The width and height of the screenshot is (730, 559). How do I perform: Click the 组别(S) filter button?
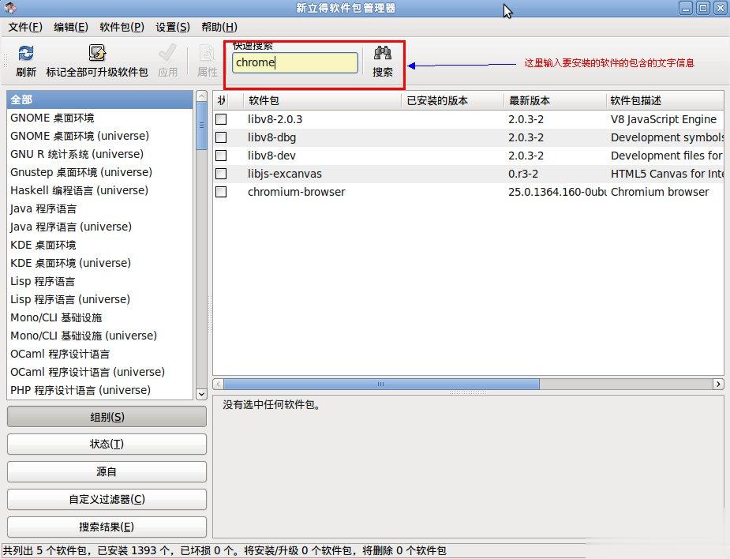107,417
